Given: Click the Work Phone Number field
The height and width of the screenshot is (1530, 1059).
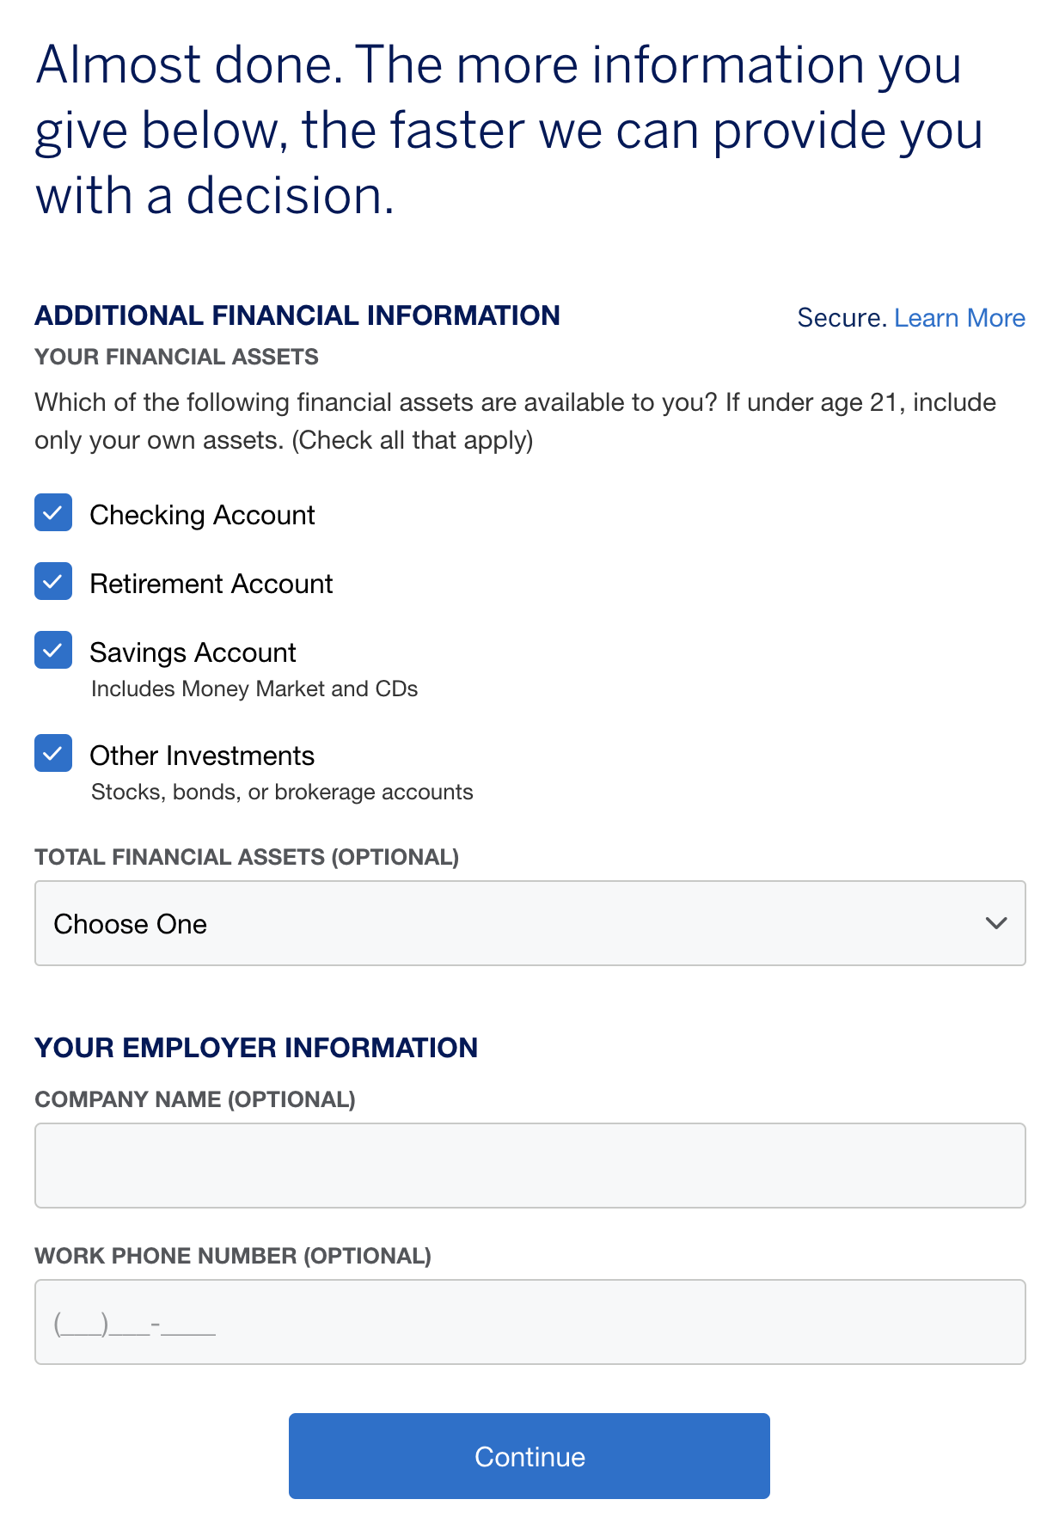Looking at the screenshot, I should 529,1322.
